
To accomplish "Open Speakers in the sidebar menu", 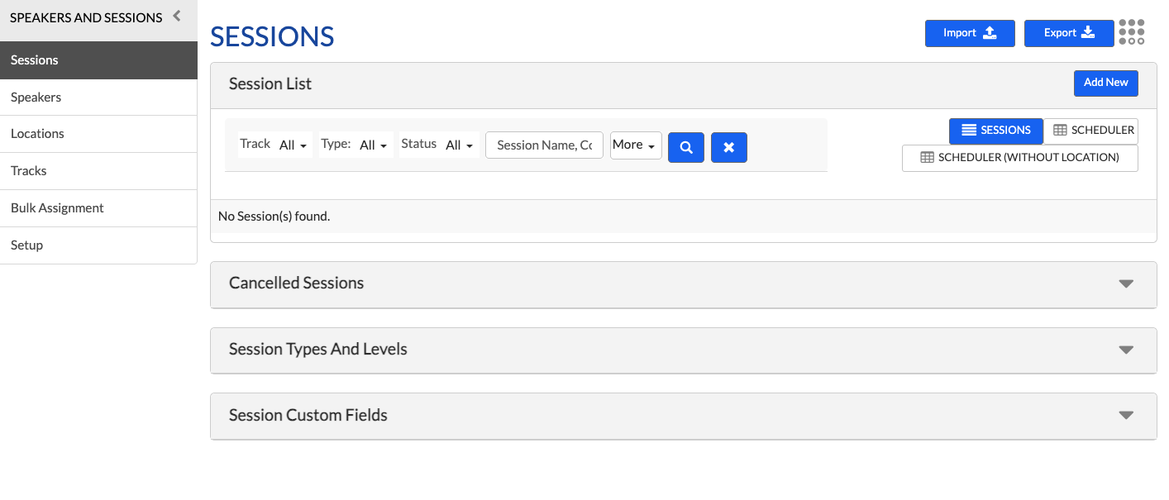I will [x=36, y=98].
